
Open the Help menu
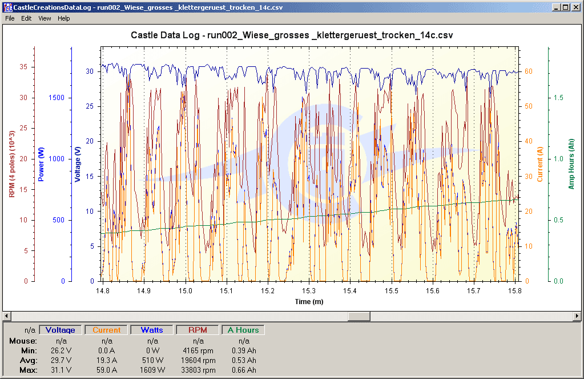point(64,18)
